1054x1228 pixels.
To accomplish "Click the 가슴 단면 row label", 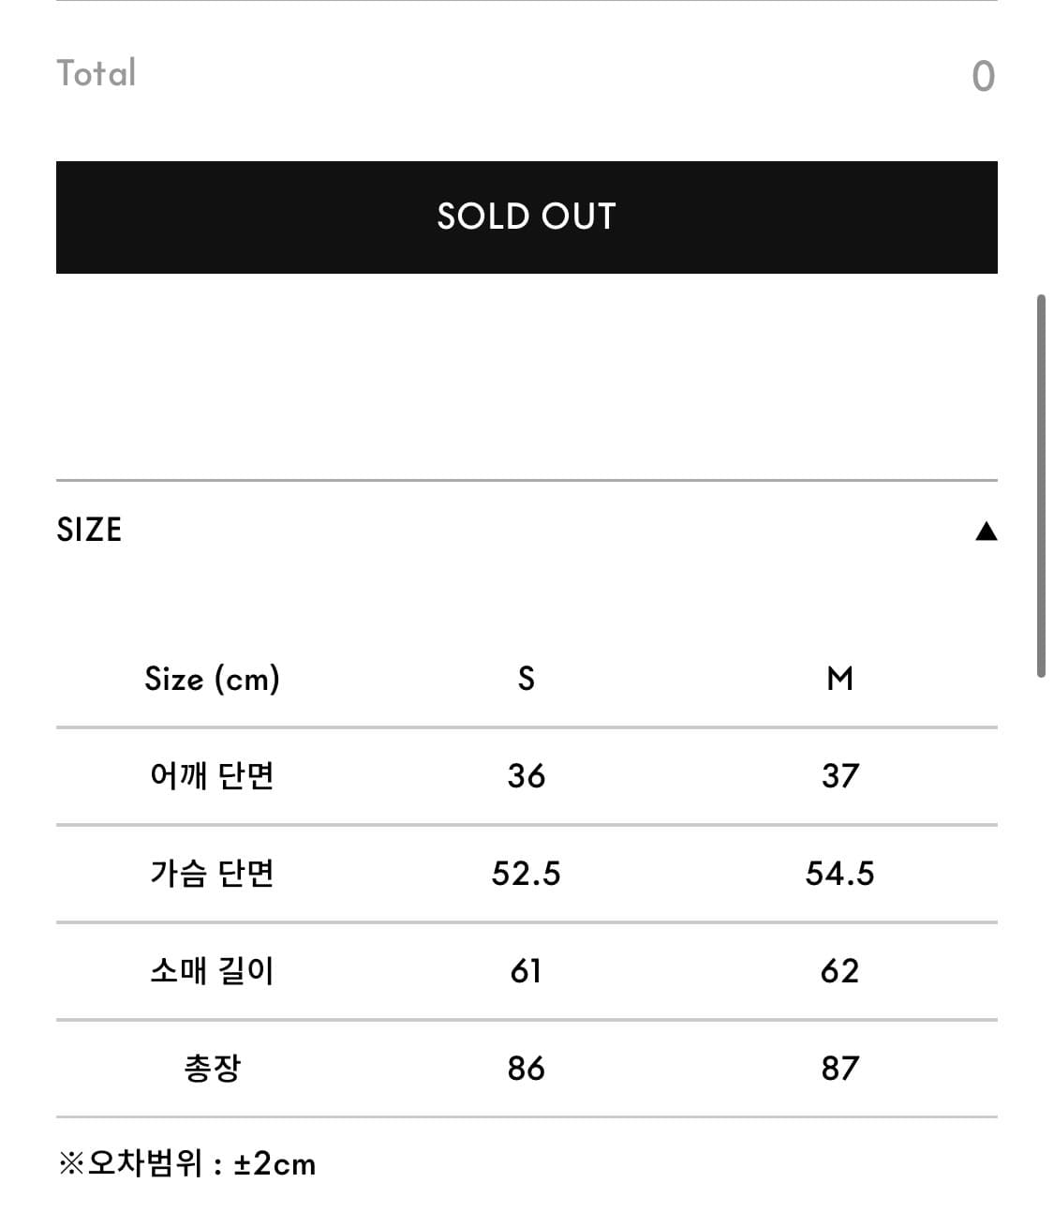I will pyautogui.click(x=212, y=874).
